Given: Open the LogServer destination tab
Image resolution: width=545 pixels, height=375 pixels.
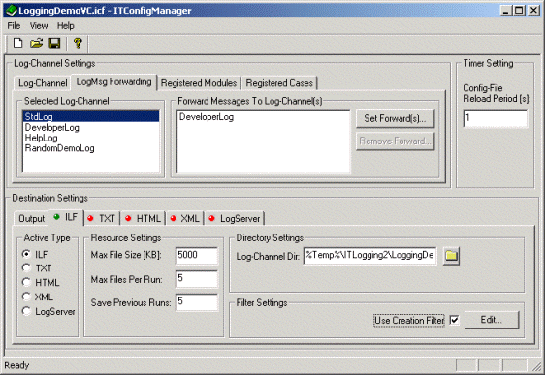Looking at the screenshot, I should [x=235, y=218].
